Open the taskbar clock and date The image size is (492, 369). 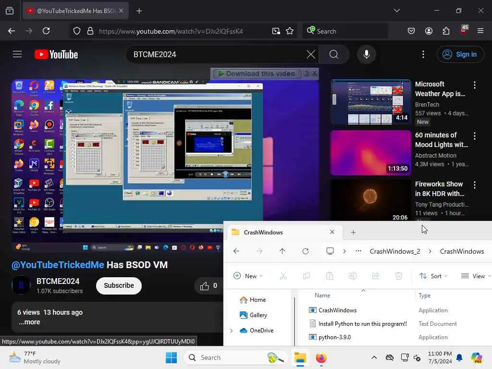440,357
